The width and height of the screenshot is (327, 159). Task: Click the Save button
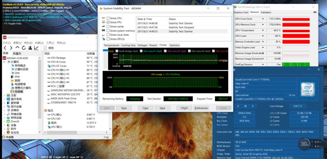pos(162,108)
